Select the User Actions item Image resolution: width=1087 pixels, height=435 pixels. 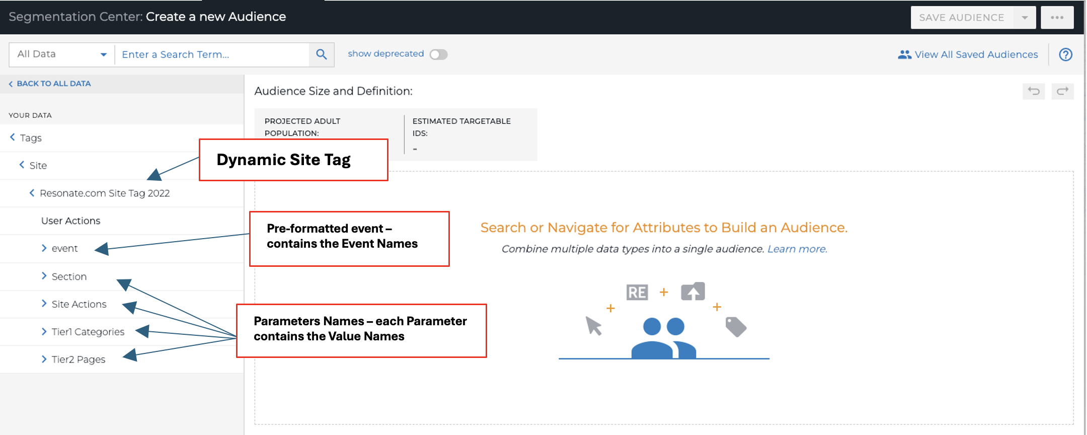tap(70, 221)
